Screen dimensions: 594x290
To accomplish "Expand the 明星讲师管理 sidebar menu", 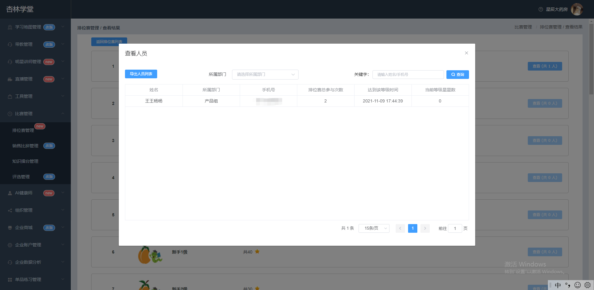I will (x=35, y=62).
